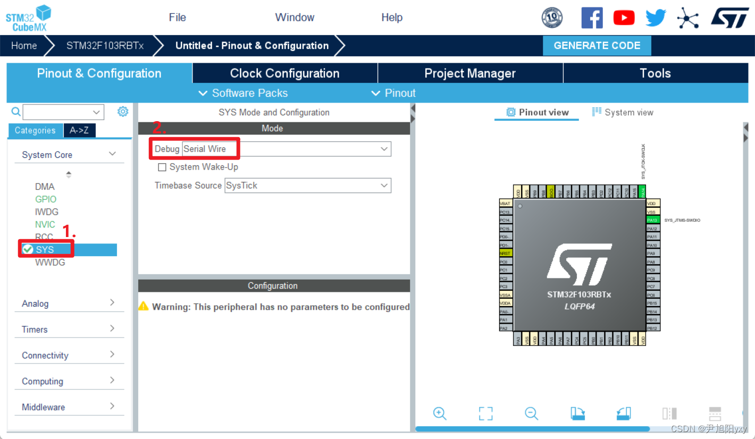The image size is (755, 439).
Task: Switch to the A->Z list tab
Action: 79,130
